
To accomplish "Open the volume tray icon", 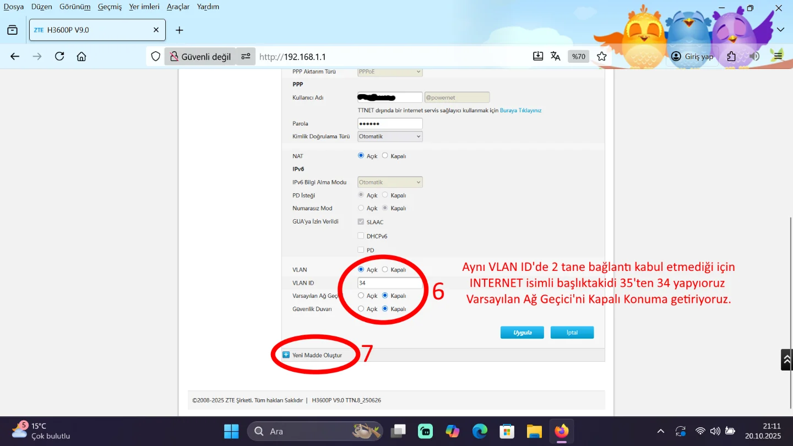I will (x=715, y=431).
